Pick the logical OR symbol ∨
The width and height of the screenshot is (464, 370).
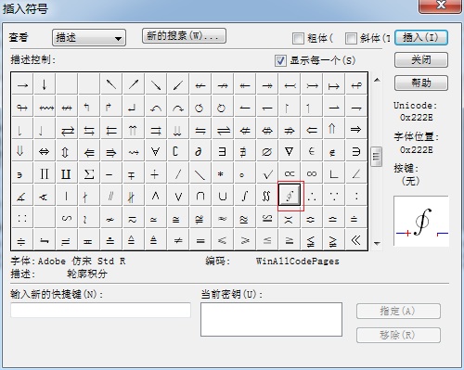click(x=178, y=196)
